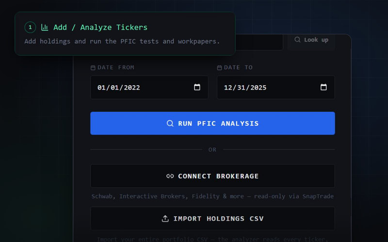Click the small calendar icon beside DATE TO label
This screenshot has width=388, height=242.
[x=220, y=68]
